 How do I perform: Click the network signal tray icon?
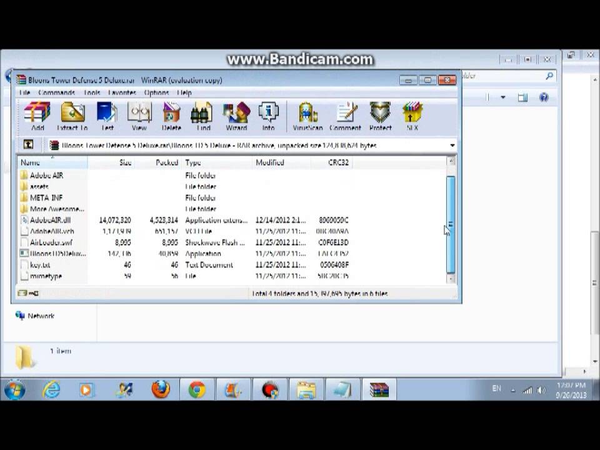527,390
